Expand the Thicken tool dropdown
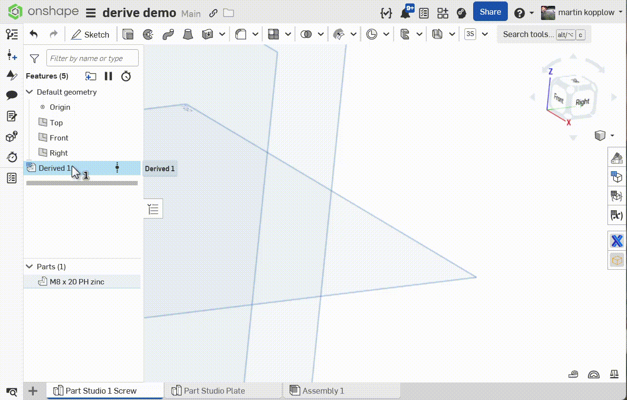 pos(222,34)
